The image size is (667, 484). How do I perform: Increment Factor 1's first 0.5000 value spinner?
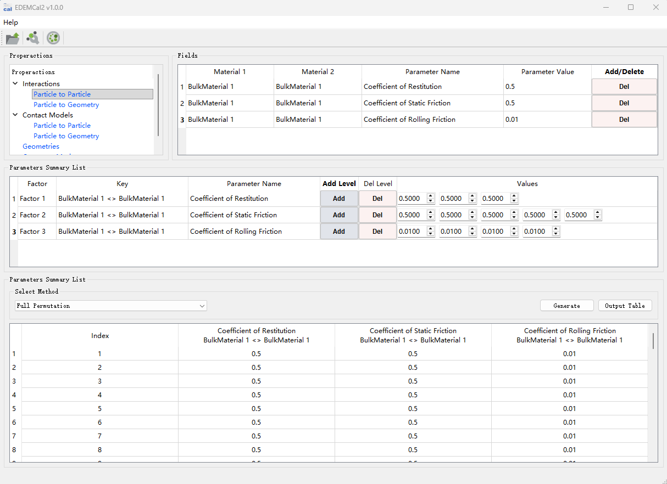[x=430, y=196]
